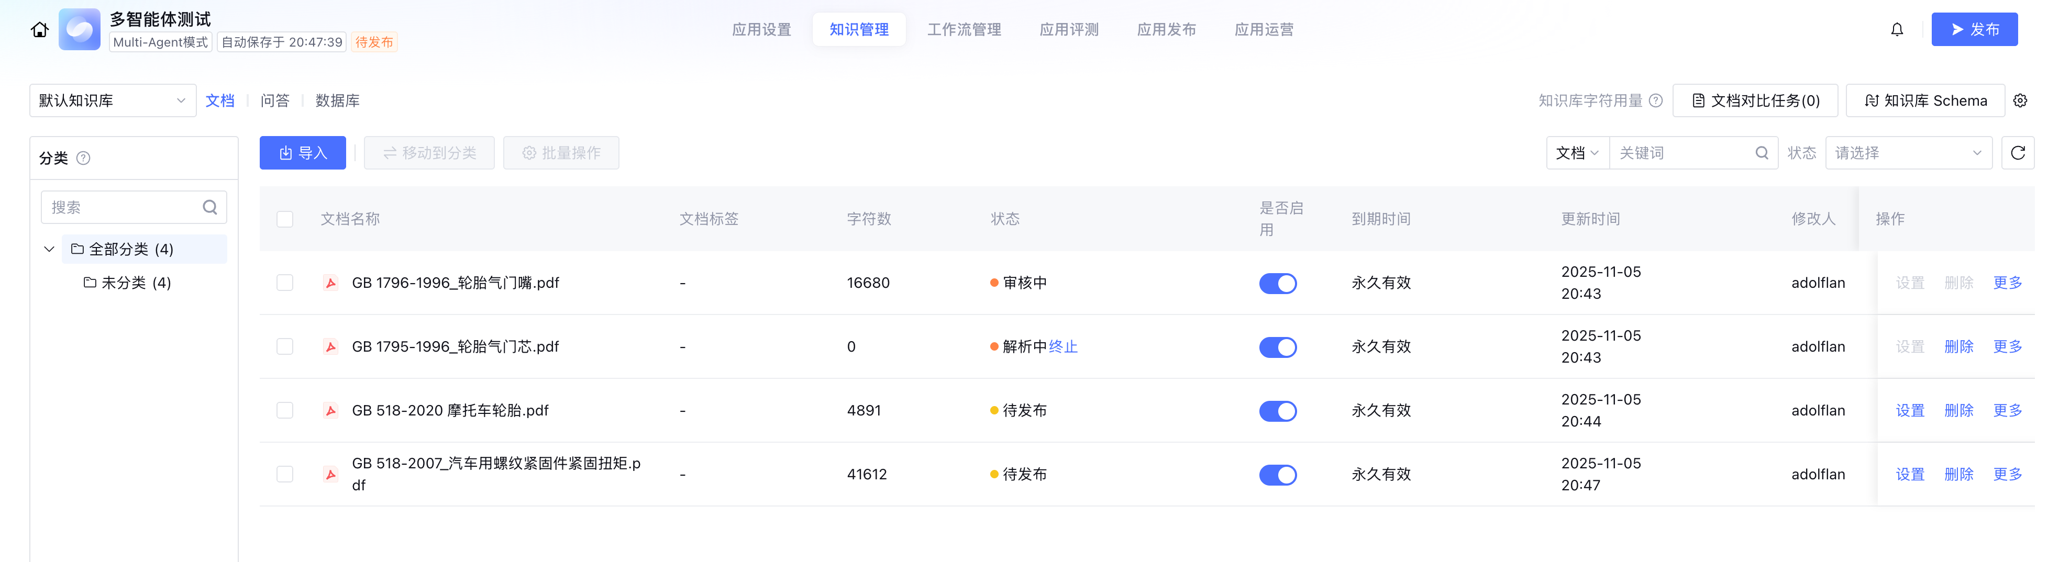This screenshot has height=562, width=2059.
Task: Switch to the 问答 tab
Action: click(x=275, y=100)
